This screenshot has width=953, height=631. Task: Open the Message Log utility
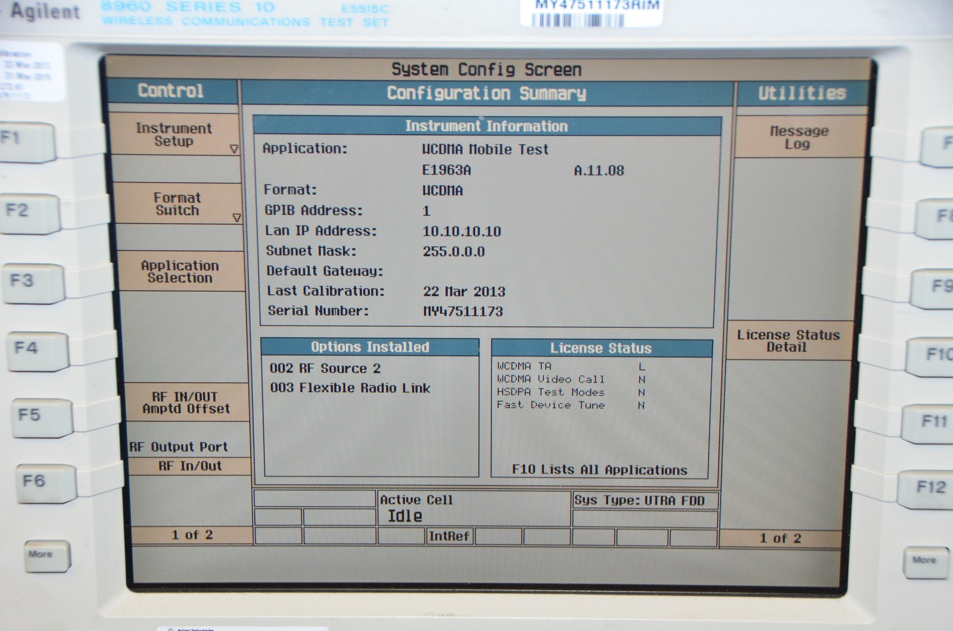click(x=798, y=137)
